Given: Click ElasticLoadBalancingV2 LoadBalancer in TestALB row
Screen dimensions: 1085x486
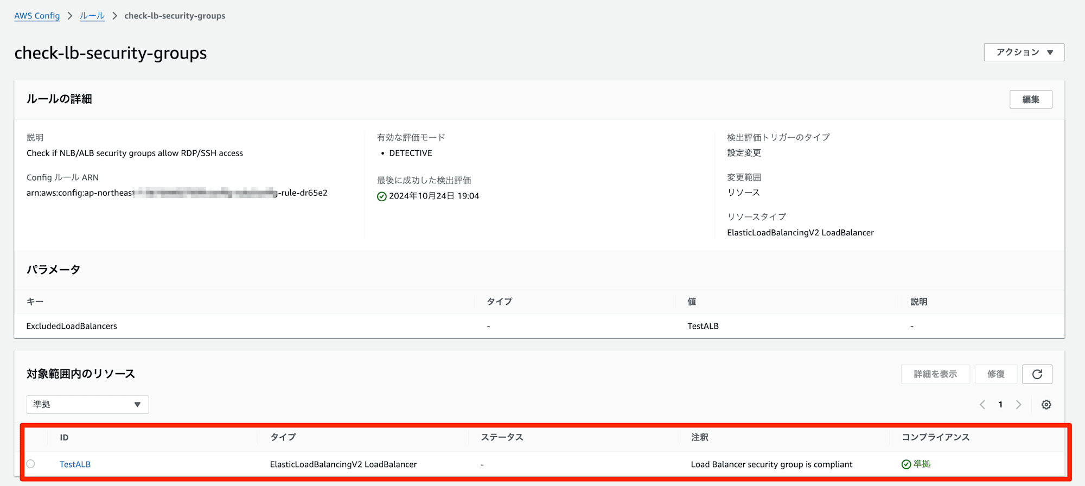Looking at the screenshot, I should click(x=343, y=464).
